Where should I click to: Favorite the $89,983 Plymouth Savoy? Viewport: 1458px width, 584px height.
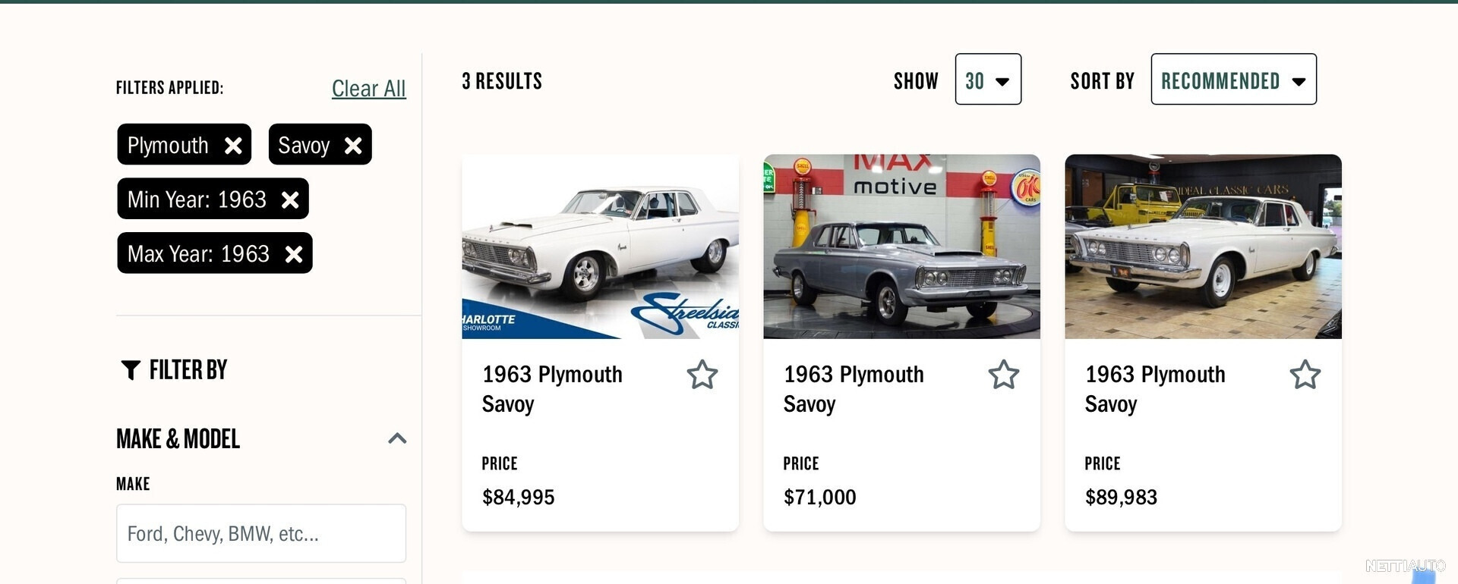(1305, 375)
